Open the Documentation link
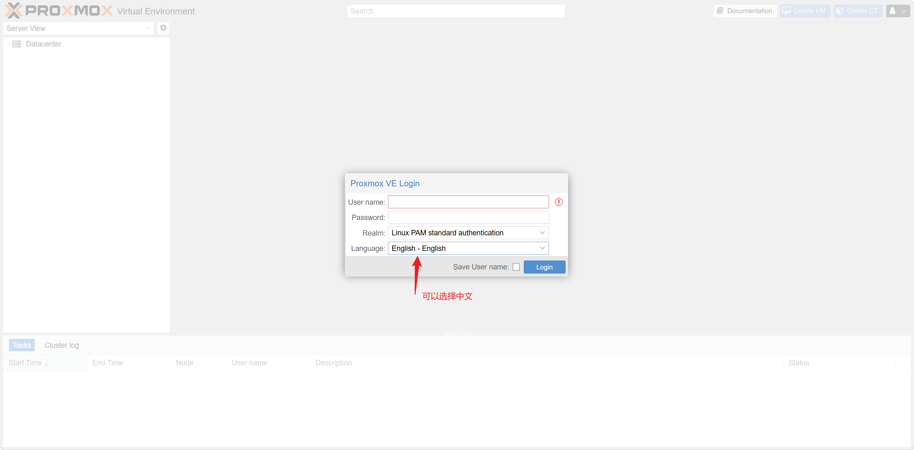This screenshot has width=914, height=450. click(745, 11)
